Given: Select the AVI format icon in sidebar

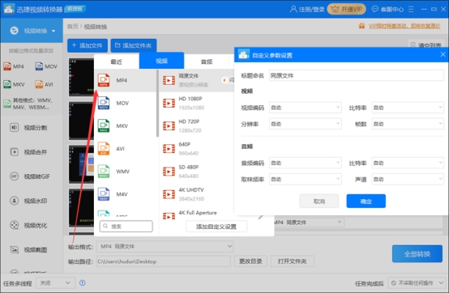Looking at the screenshot, I should point(39,84).
